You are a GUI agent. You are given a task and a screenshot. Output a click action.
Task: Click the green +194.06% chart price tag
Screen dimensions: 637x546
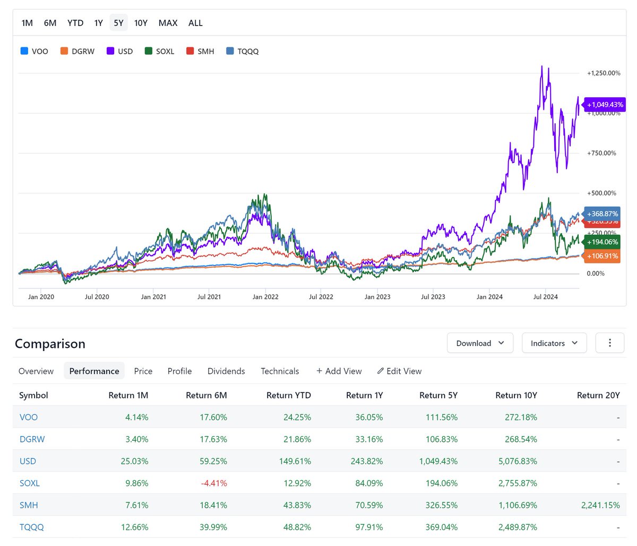coord(602,242)
